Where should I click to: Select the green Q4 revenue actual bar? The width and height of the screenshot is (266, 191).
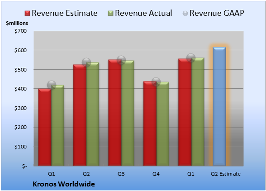pyautogui.click(x=163, y=124)
